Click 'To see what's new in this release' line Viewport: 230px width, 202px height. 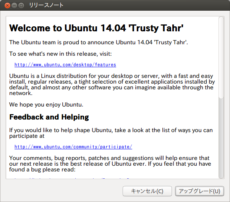pos(60,54)
